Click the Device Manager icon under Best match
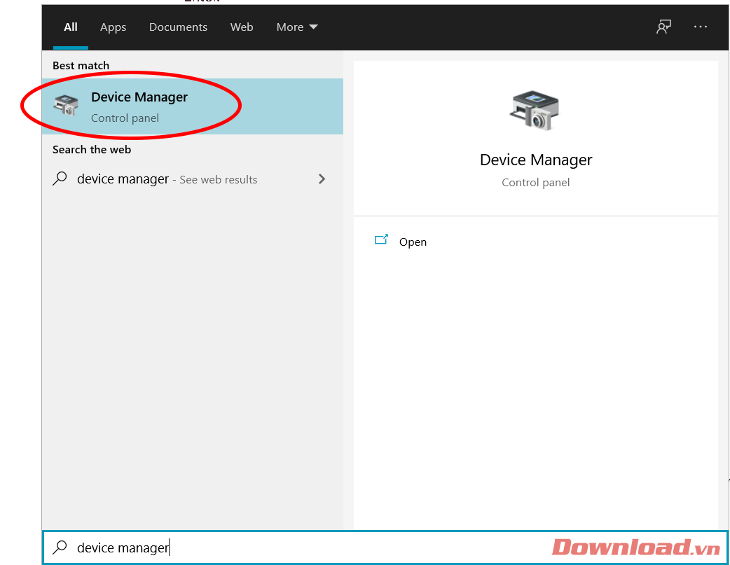Screen dimensions: 730x565 [66, 106]
